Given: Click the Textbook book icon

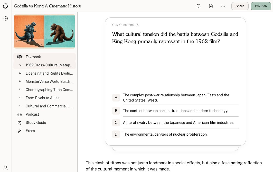Looking at the screenshot, I should click(20, 57).
